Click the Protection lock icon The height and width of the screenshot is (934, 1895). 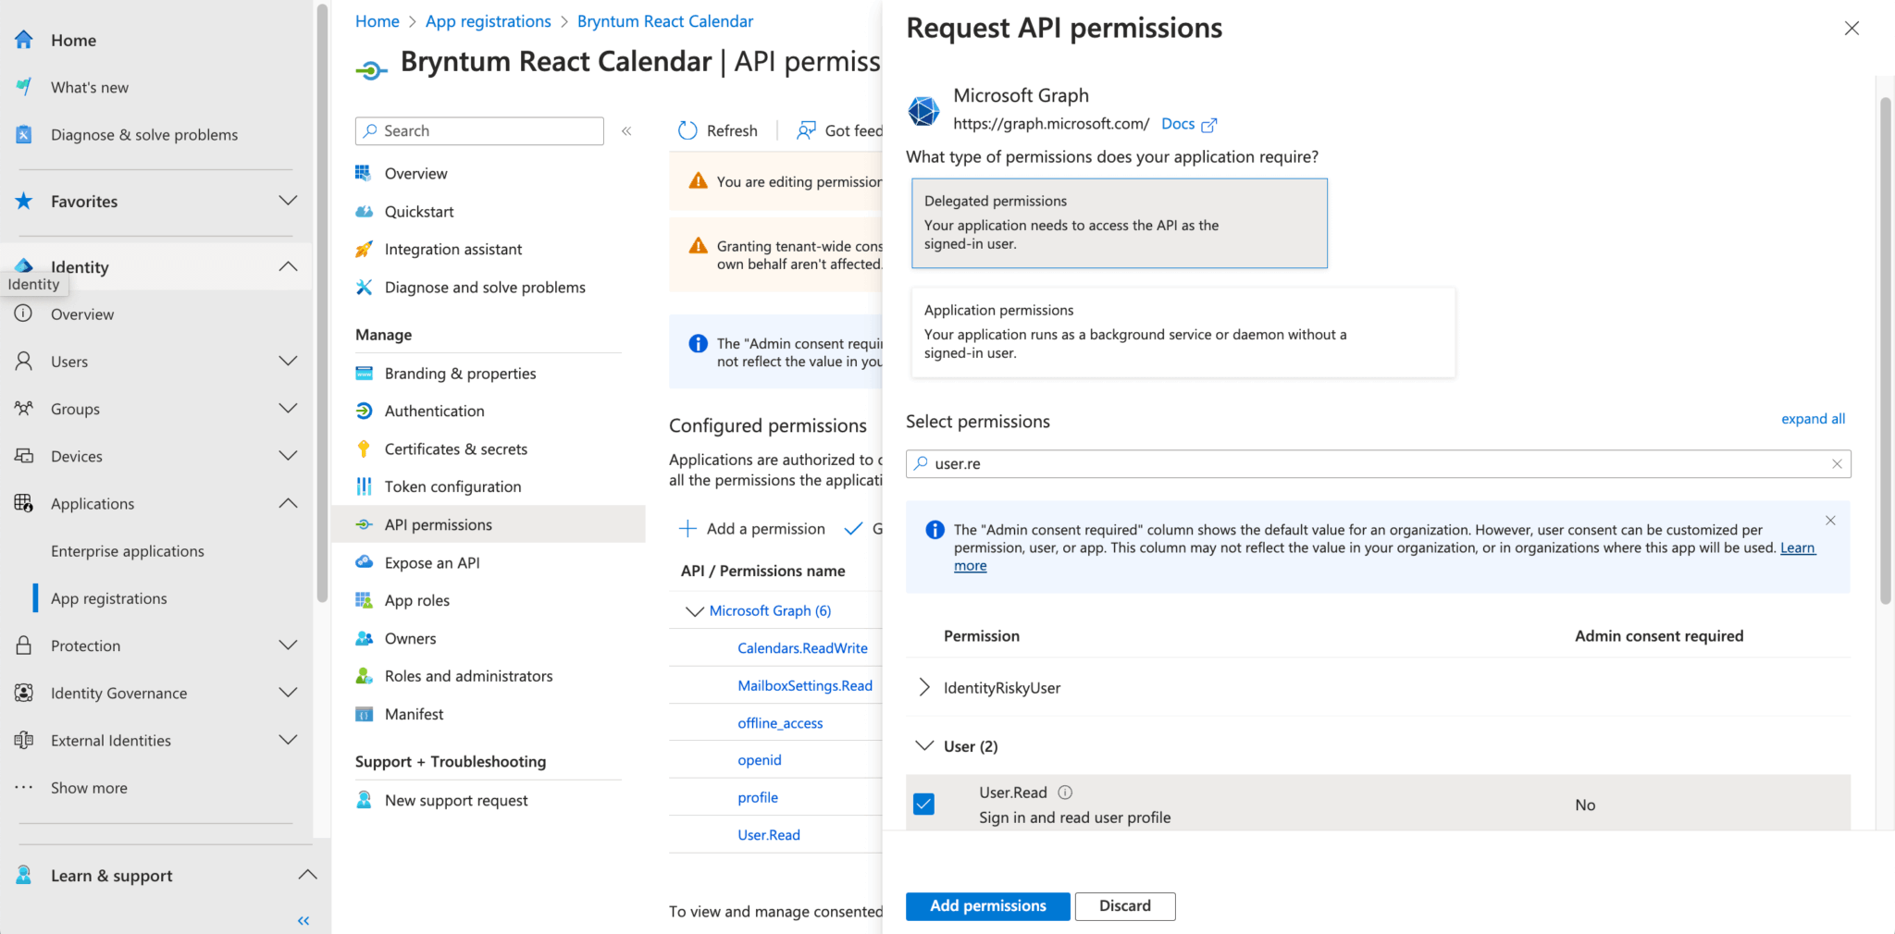click(24, 645)
